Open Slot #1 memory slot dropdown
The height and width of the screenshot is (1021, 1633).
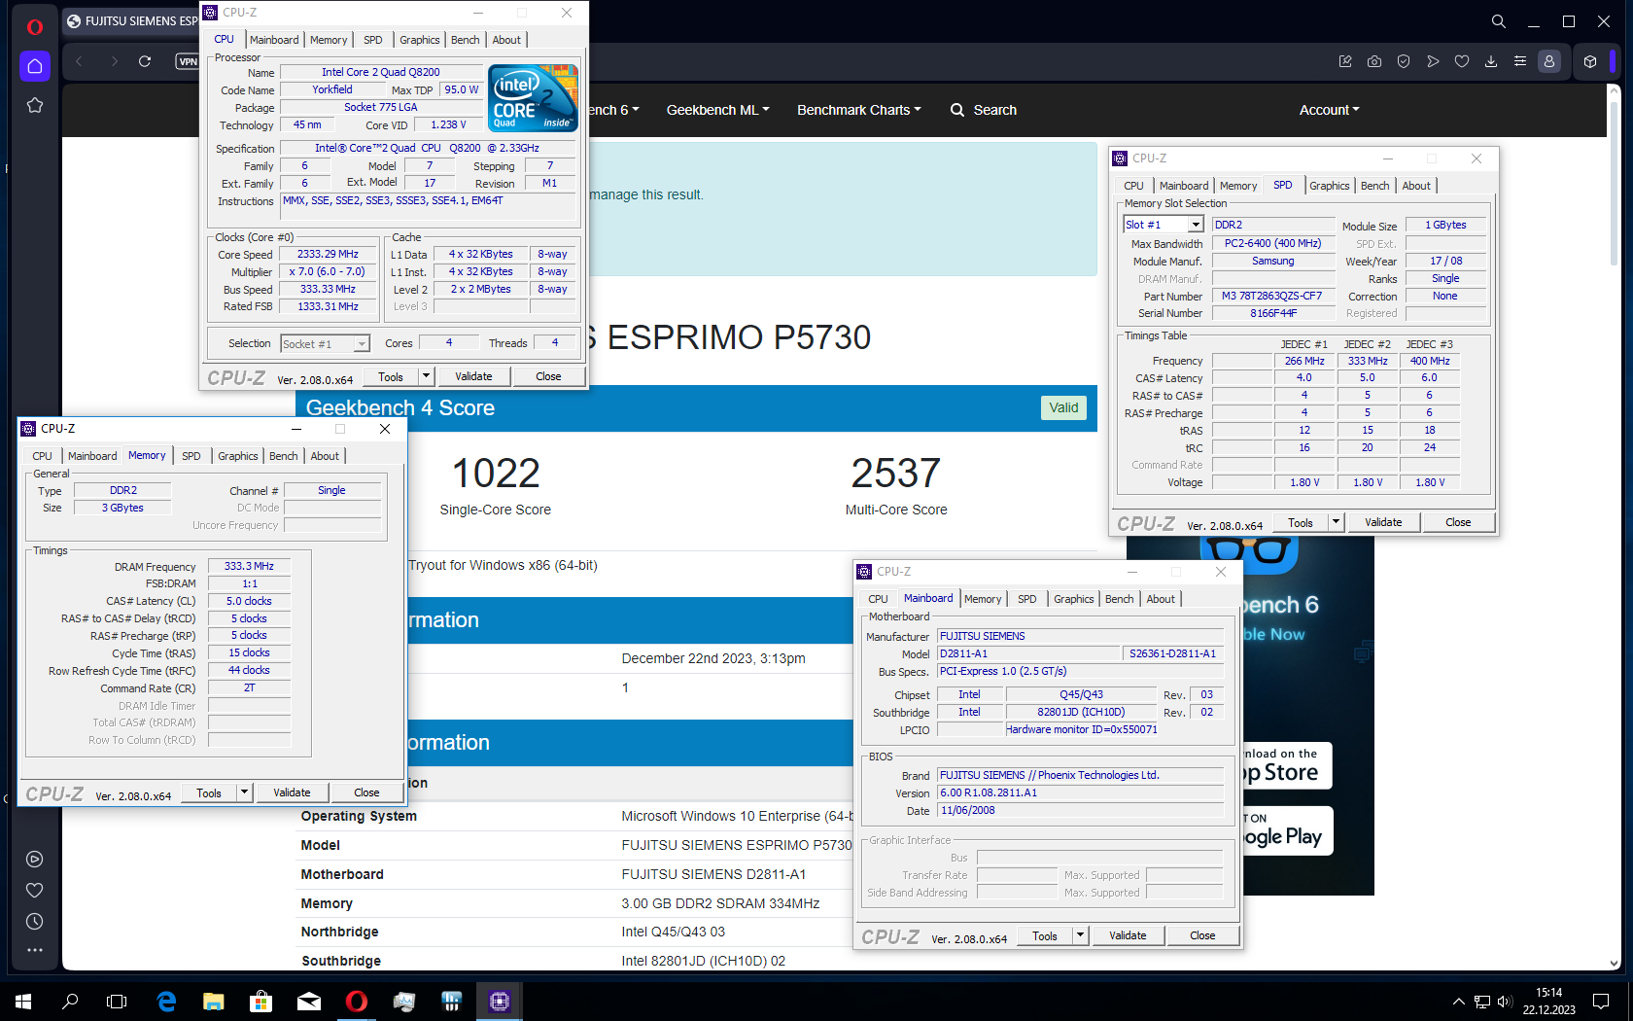pos(1164,225)
